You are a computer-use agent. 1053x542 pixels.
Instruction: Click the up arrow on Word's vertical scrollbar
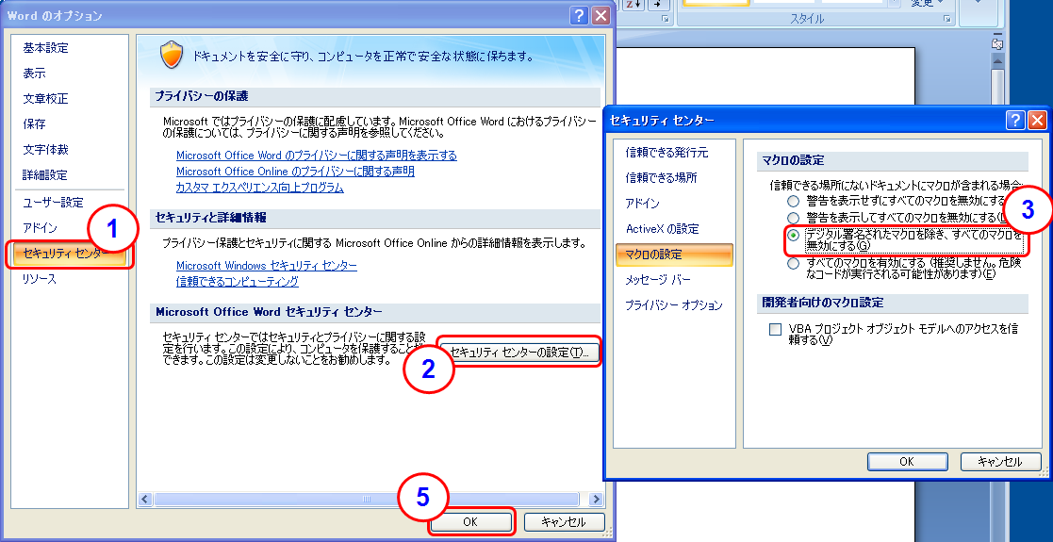pos(997,62)
